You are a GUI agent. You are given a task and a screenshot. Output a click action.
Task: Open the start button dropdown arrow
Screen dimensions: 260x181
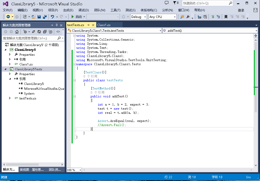(x=84, y=17)
